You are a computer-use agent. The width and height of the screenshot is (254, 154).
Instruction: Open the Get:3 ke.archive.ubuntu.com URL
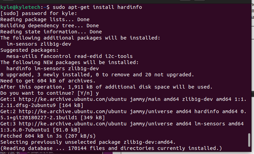[x=72, y=124]
